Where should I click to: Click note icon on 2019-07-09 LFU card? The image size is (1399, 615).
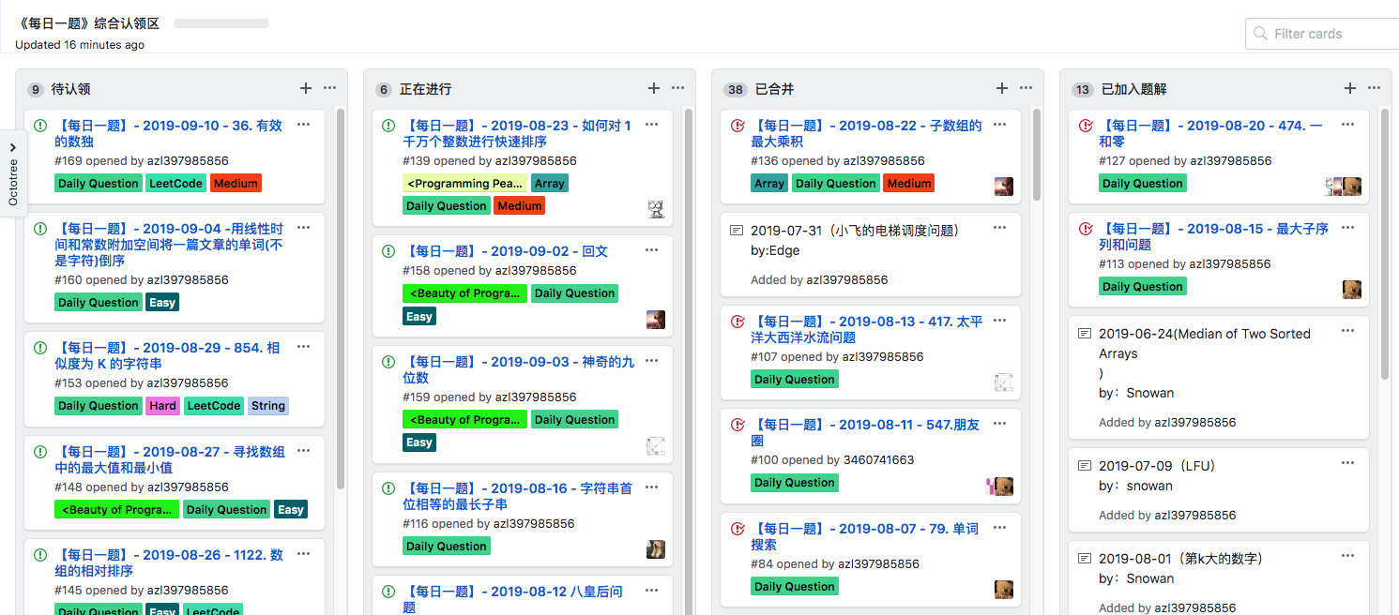[1085, 465]
